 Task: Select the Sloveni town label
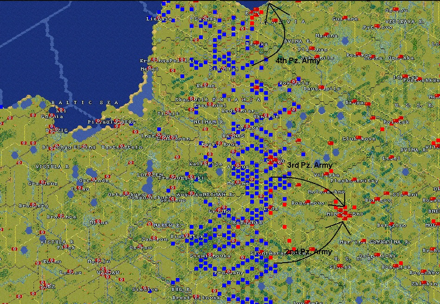click(405, 194)
